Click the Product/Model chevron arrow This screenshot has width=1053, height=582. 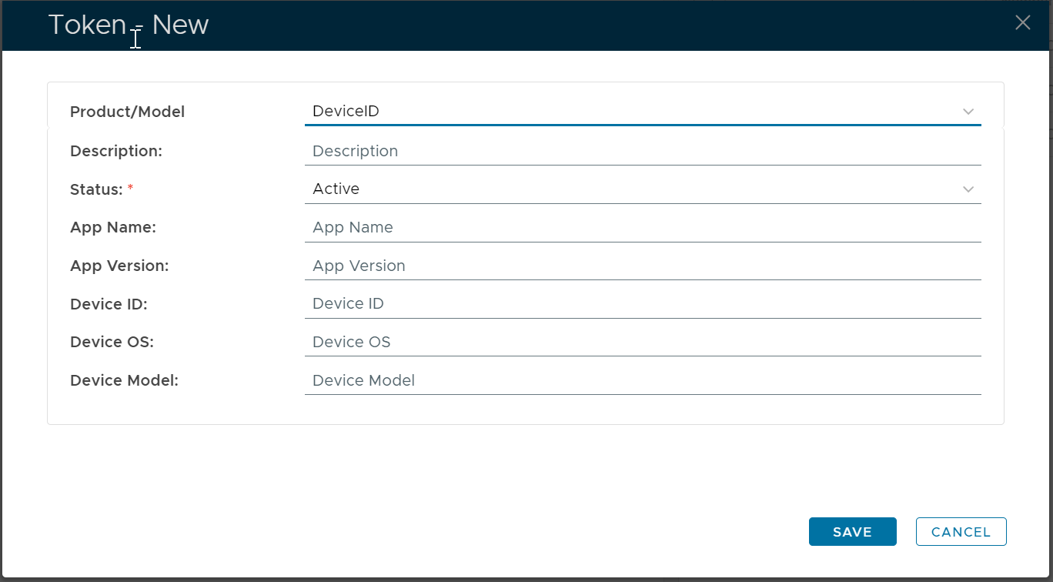coord(968,112)
